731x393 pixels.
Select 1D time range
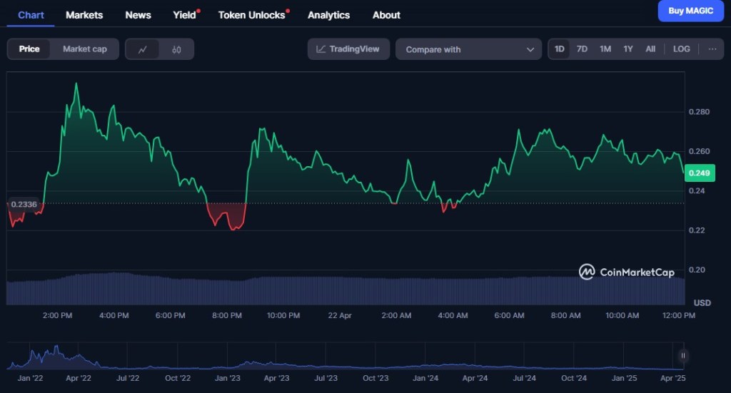tap(560, 49)
